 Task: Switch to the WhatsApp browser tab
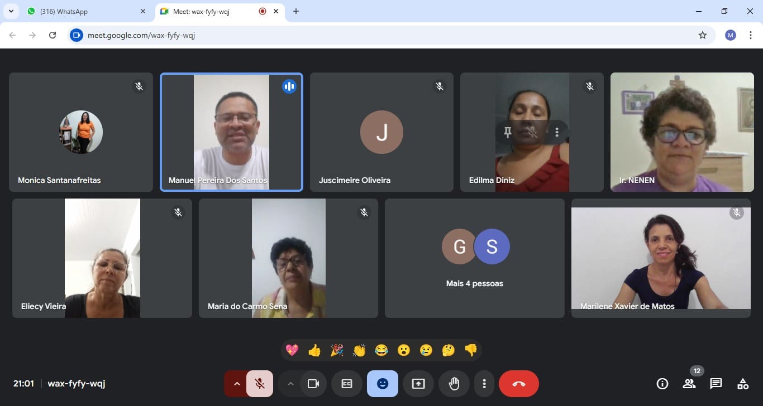(x=84, y=11)
